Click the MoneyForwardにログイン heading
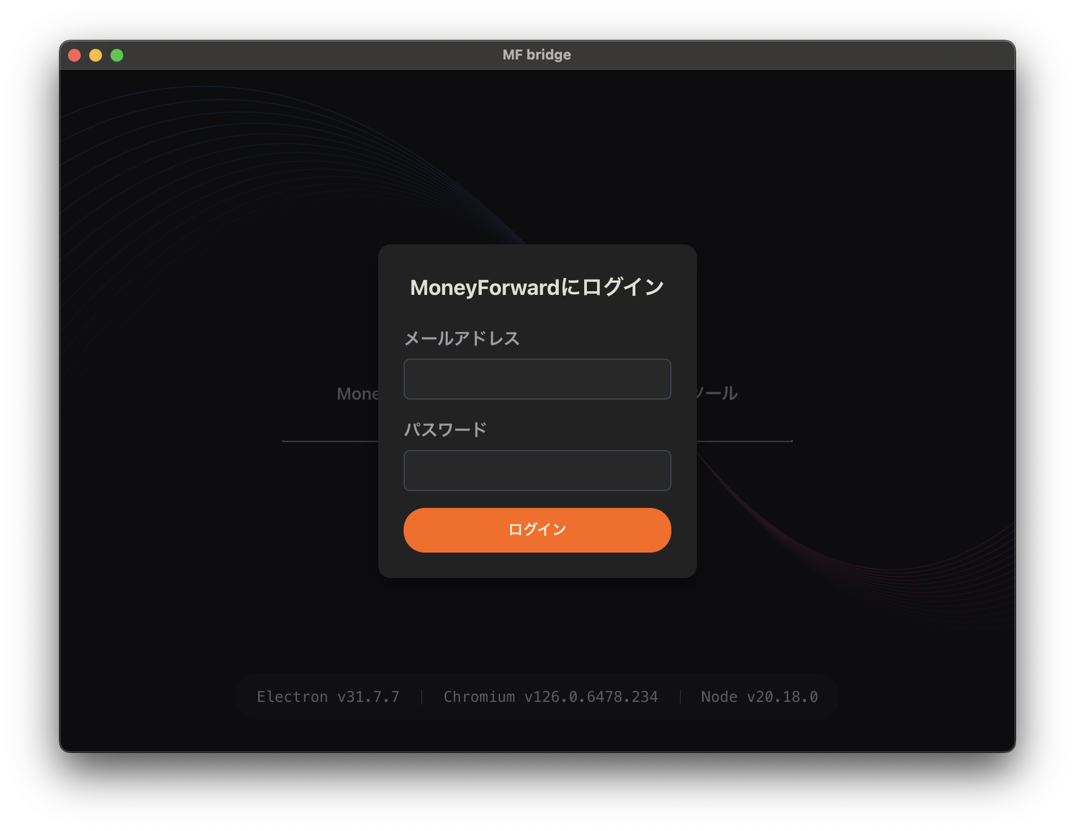This screenshot has height=831, width=1075. point(537,287)
